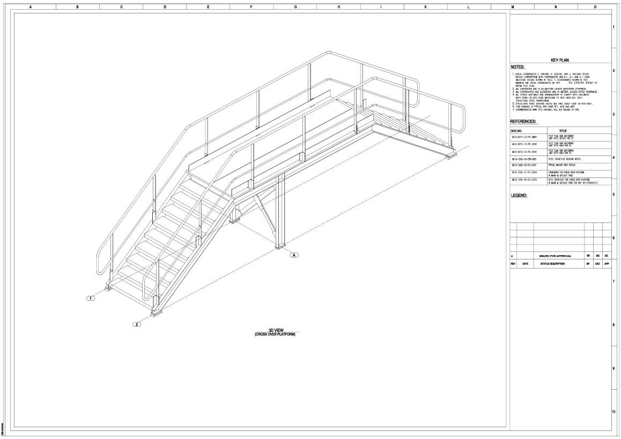Click column letter H in top border ruler
The image size is (621, 439).
(x=338, y=7)
